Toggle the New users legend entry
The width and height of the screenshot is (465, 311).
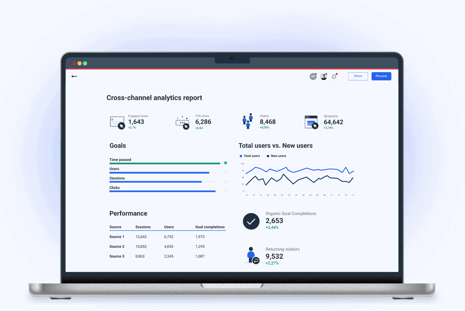tap(276, 156)
